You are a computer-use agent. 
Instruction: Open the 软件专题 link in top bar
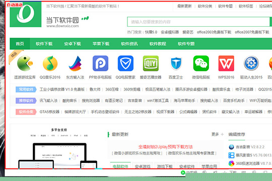click(x=226, y=6)
